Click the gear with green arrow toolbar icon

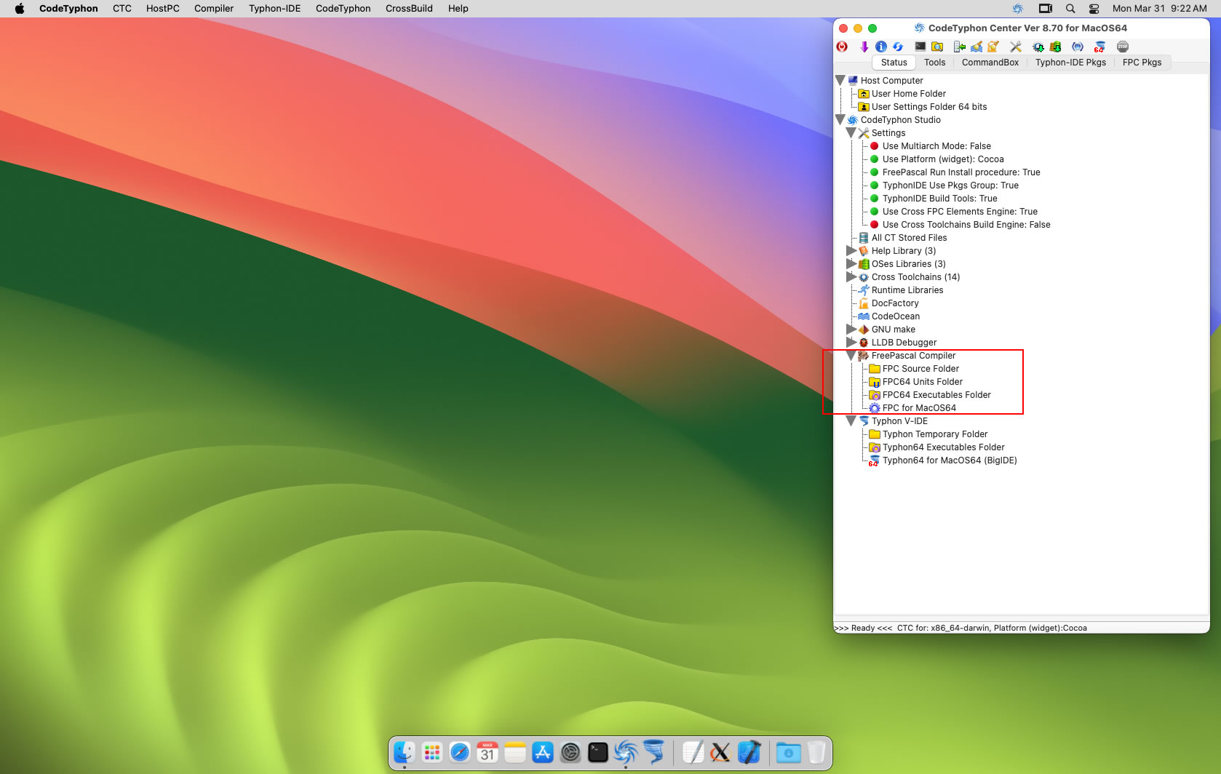(x=1038, y=47)
